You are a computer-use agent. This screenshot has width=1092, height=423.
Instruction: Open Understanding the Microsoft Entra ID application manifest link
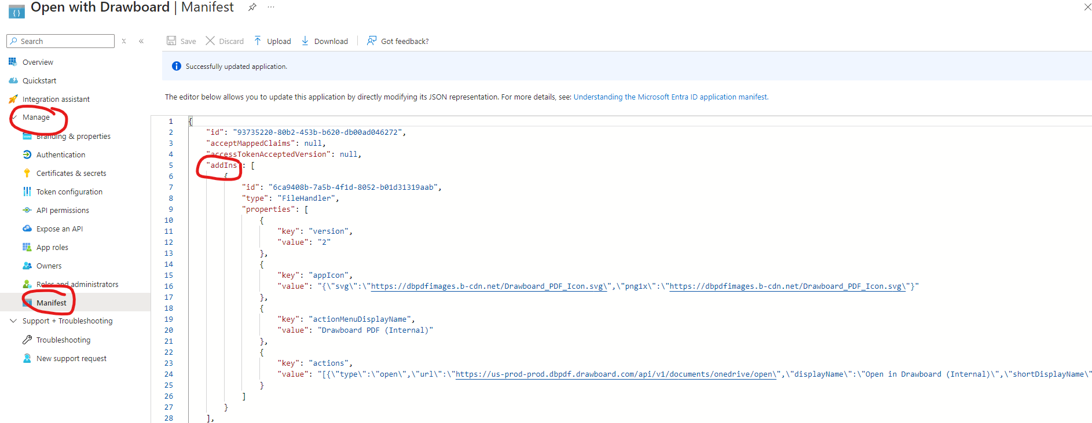click(671, 97)
